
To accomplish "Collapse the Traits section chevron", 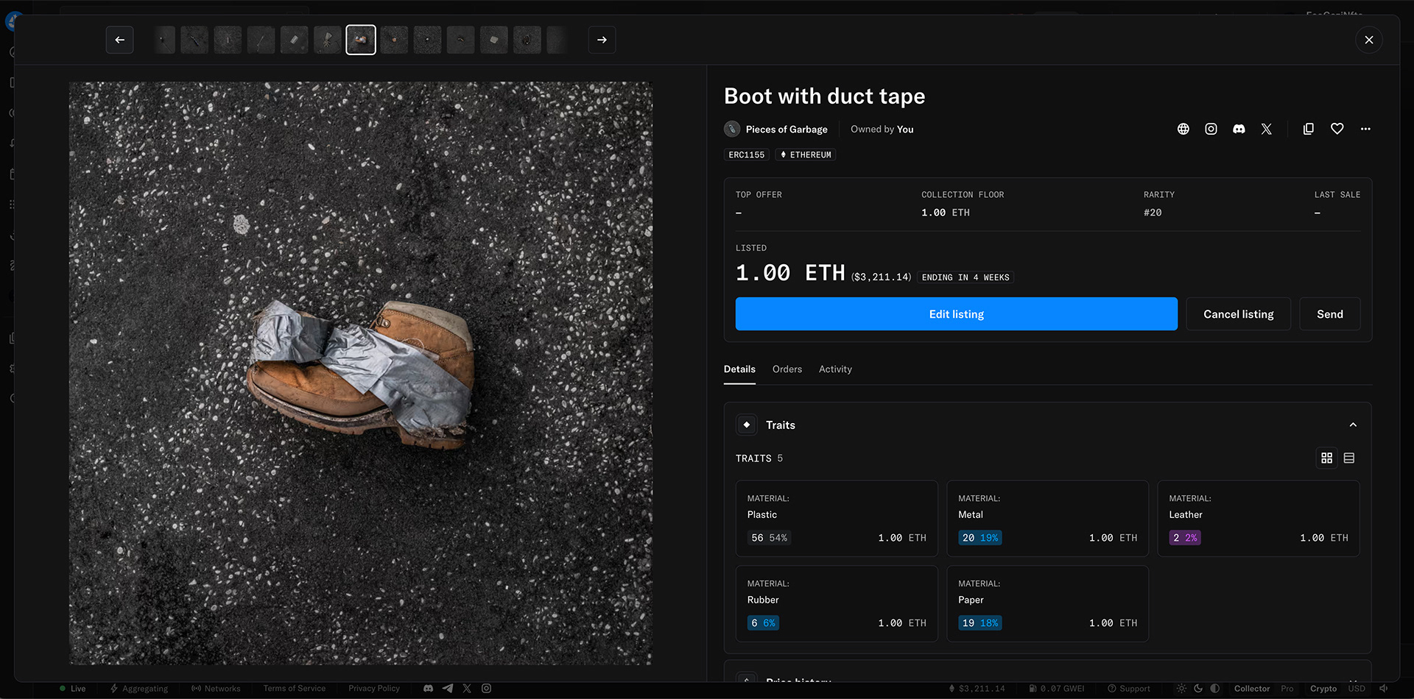I will coord(1352,425).
